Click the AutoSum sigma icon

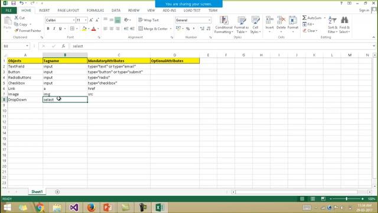pyautogui.click(x=305, y=18)
